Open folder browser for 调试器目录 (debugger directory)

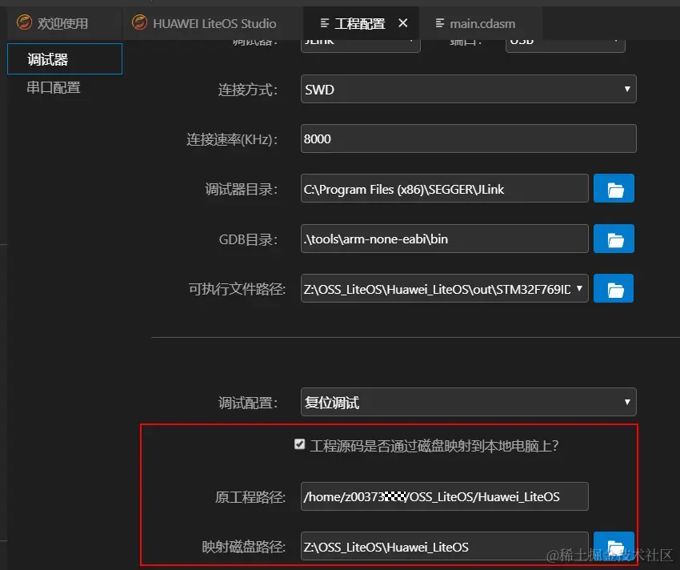coord(614,188)
